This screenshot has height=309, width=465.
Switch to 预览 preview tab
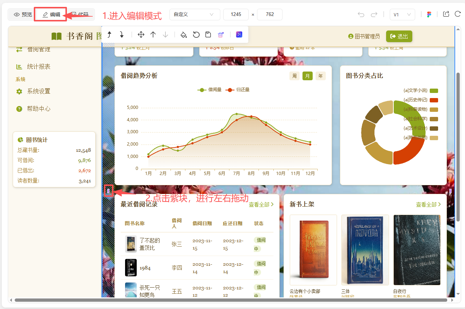tap(23, 15)
